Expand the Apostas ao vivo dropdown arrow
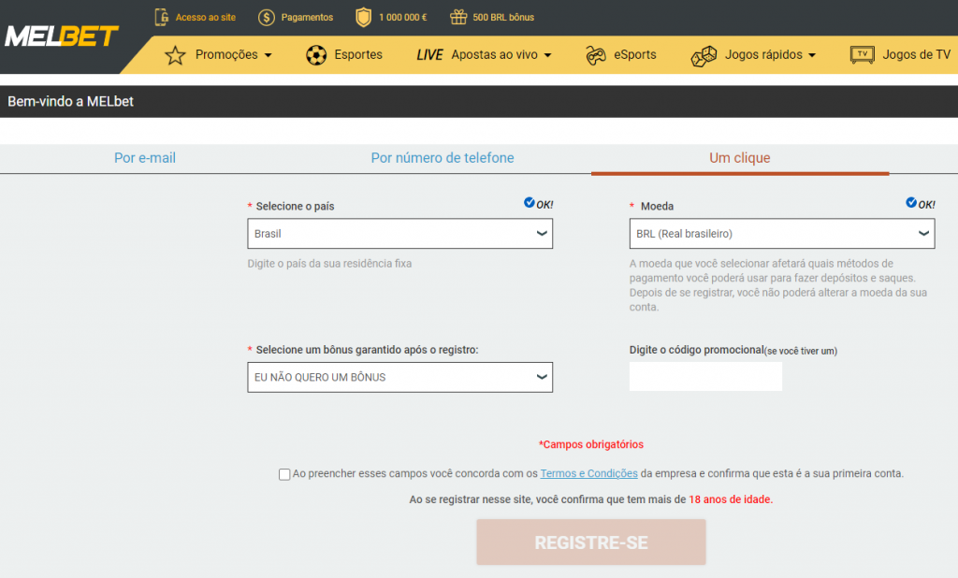 tap(547, 55)
